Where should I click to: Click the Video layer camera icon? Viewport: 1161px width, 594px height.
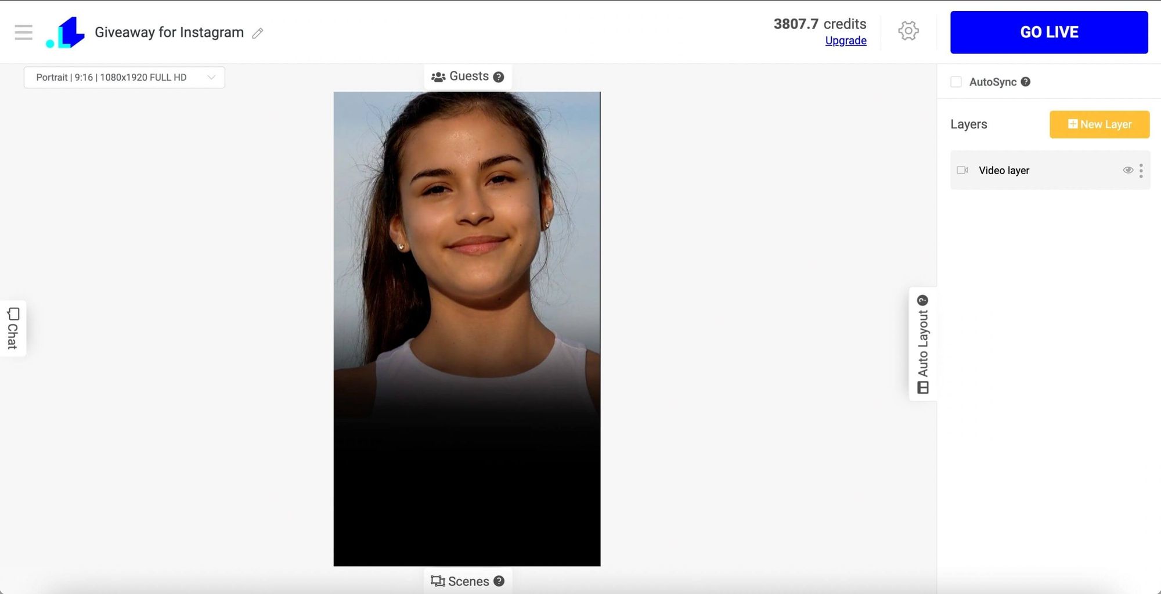962,170
